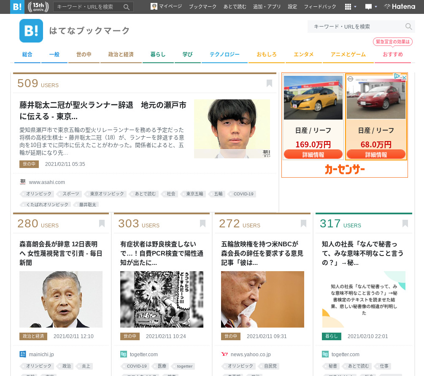Viewport: 424px width, 376px height.
Task: Open the 森喜朗会長が辞意 headline
Action: pyautogui.click(x=61, y=253)
